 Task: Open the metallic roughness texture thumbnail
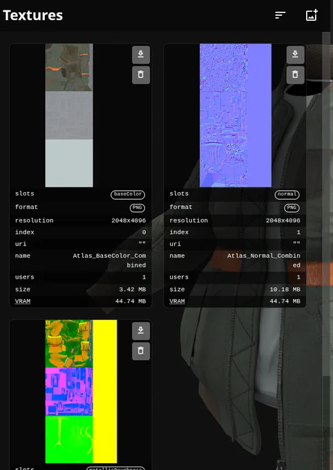(81, 391)
